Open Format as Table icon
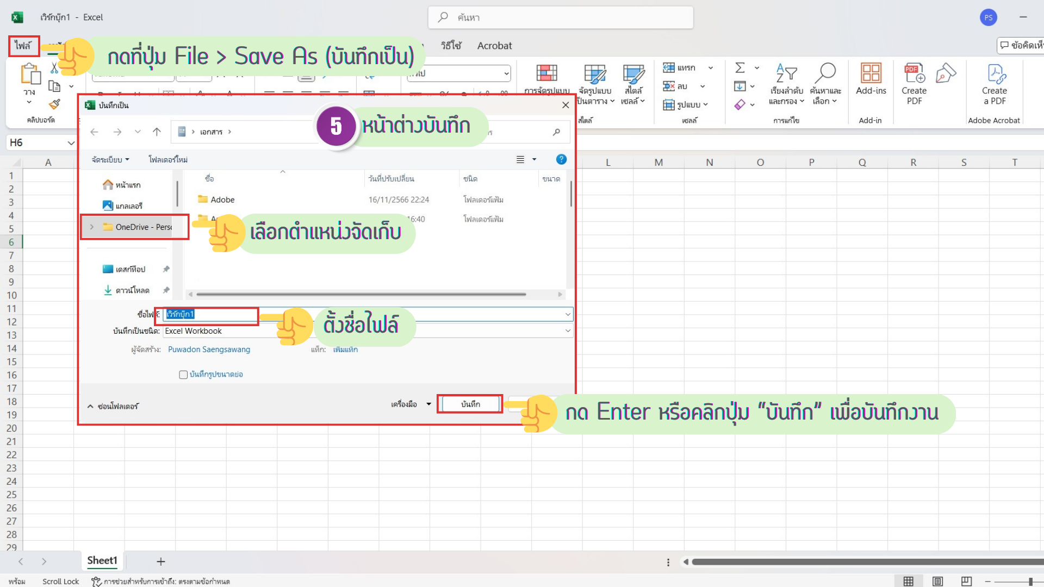 coord(595,73)
